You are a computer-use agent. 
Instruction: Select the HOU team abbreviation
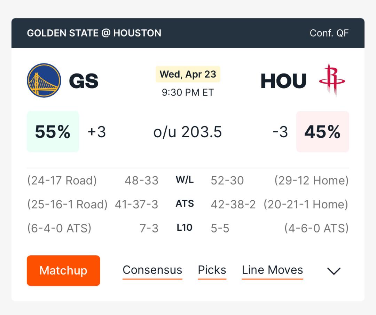tap(283, 81)
